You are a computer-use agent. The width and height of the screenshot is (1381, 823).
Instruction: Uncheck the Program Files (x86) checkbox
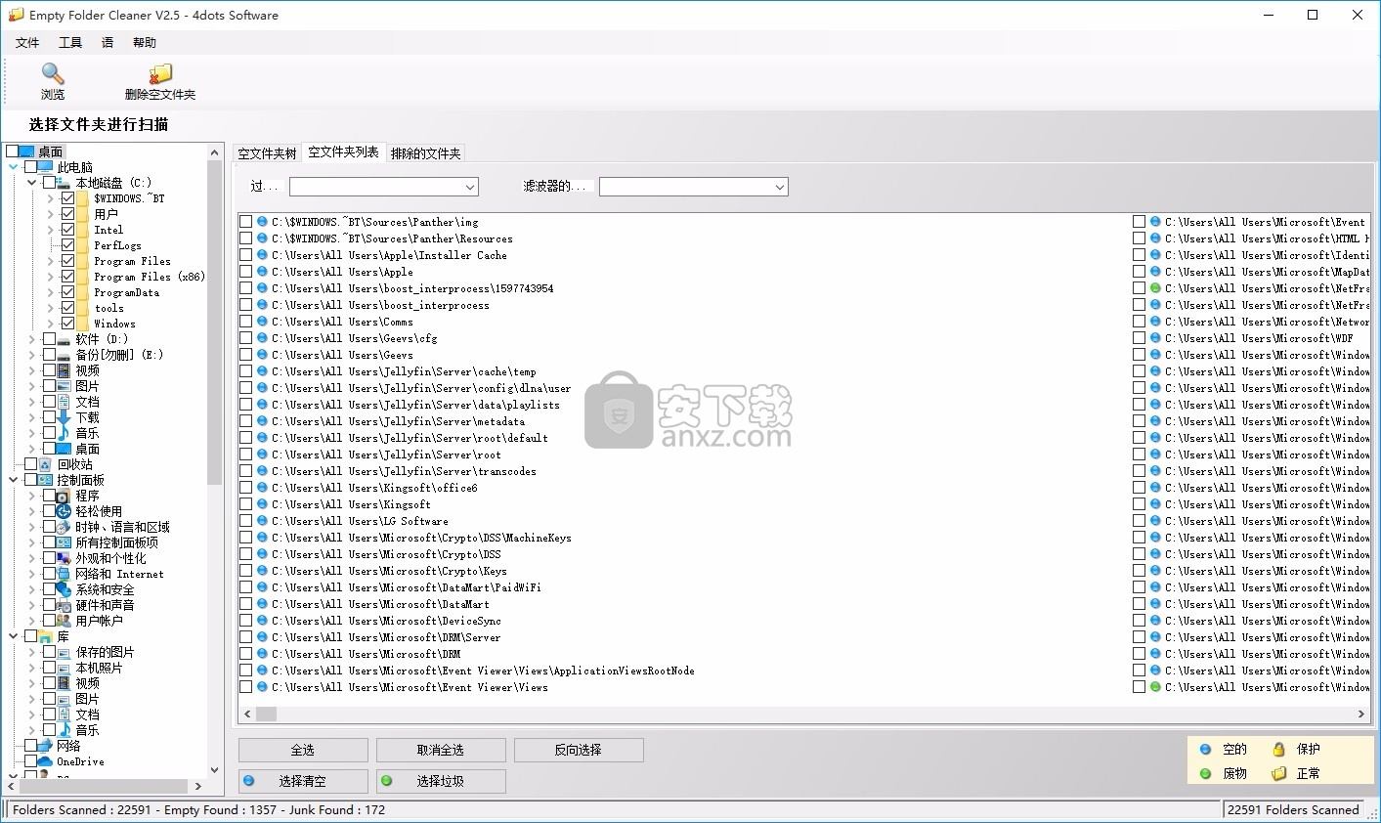pyautogui.click(x=67, y=277)
